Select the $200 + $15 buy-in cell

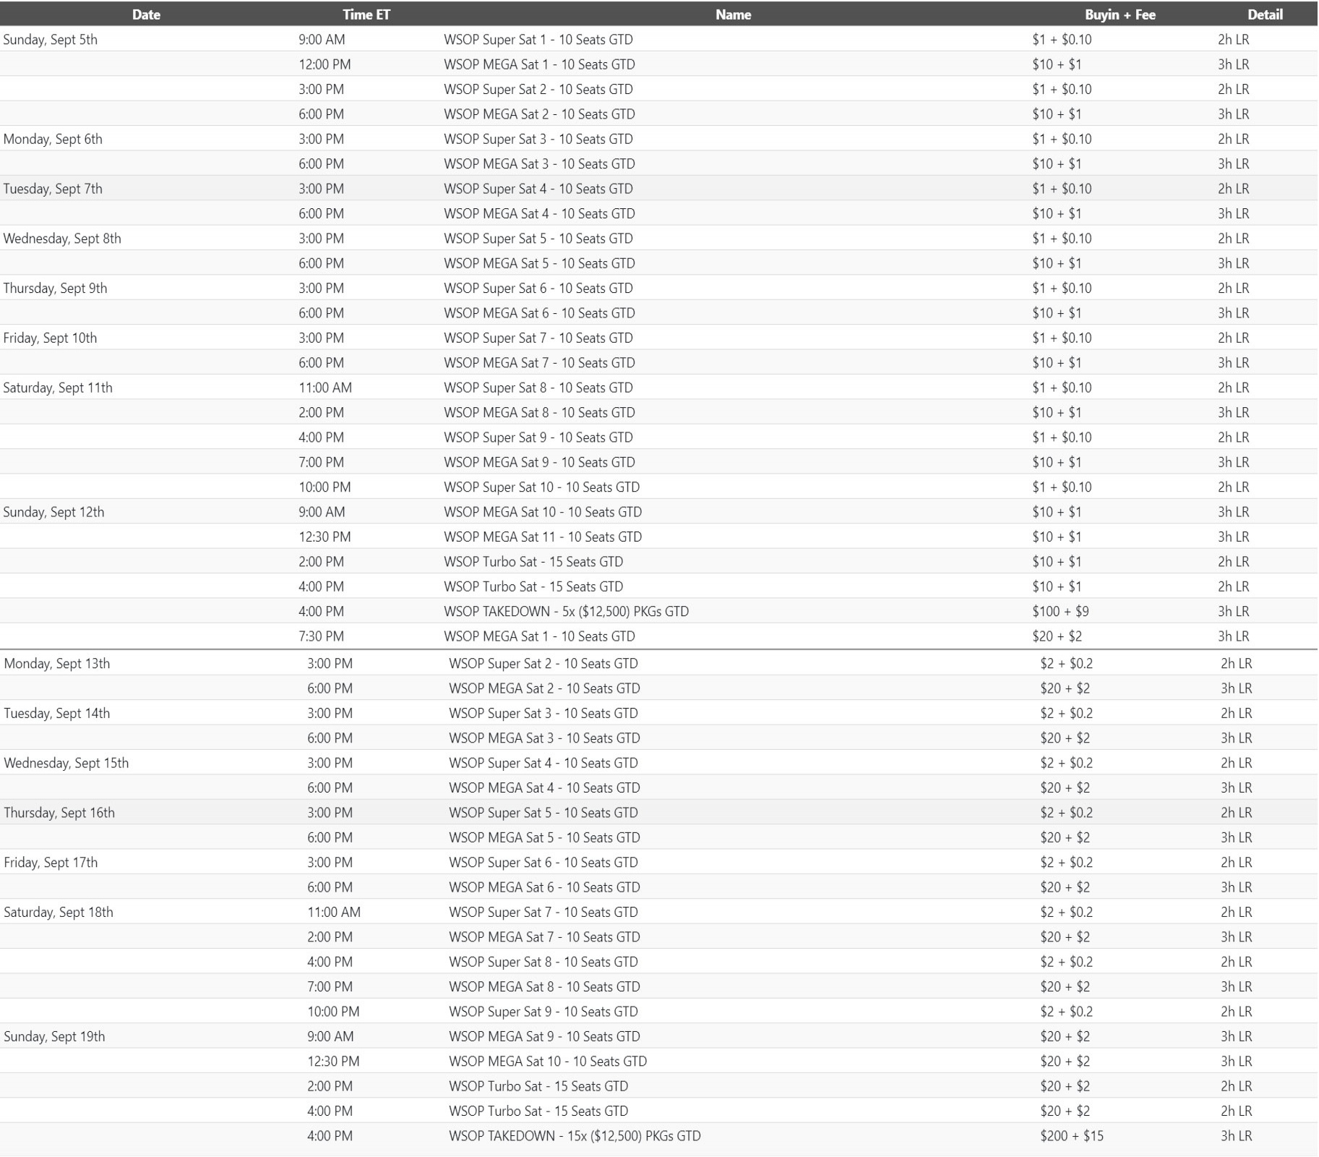tap(1072, 1136)
